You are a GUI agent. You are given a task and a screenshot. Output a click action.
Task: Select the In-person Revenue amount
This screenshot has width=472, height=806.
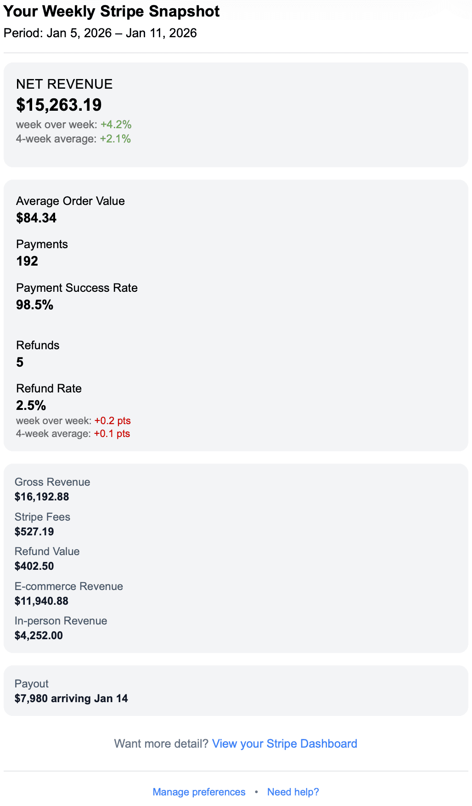coord(39,636)
